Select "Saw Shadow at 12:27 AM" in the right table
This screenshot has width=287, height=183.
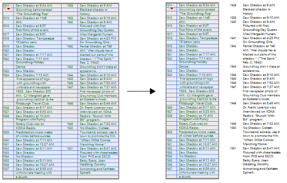coord(198,144)
